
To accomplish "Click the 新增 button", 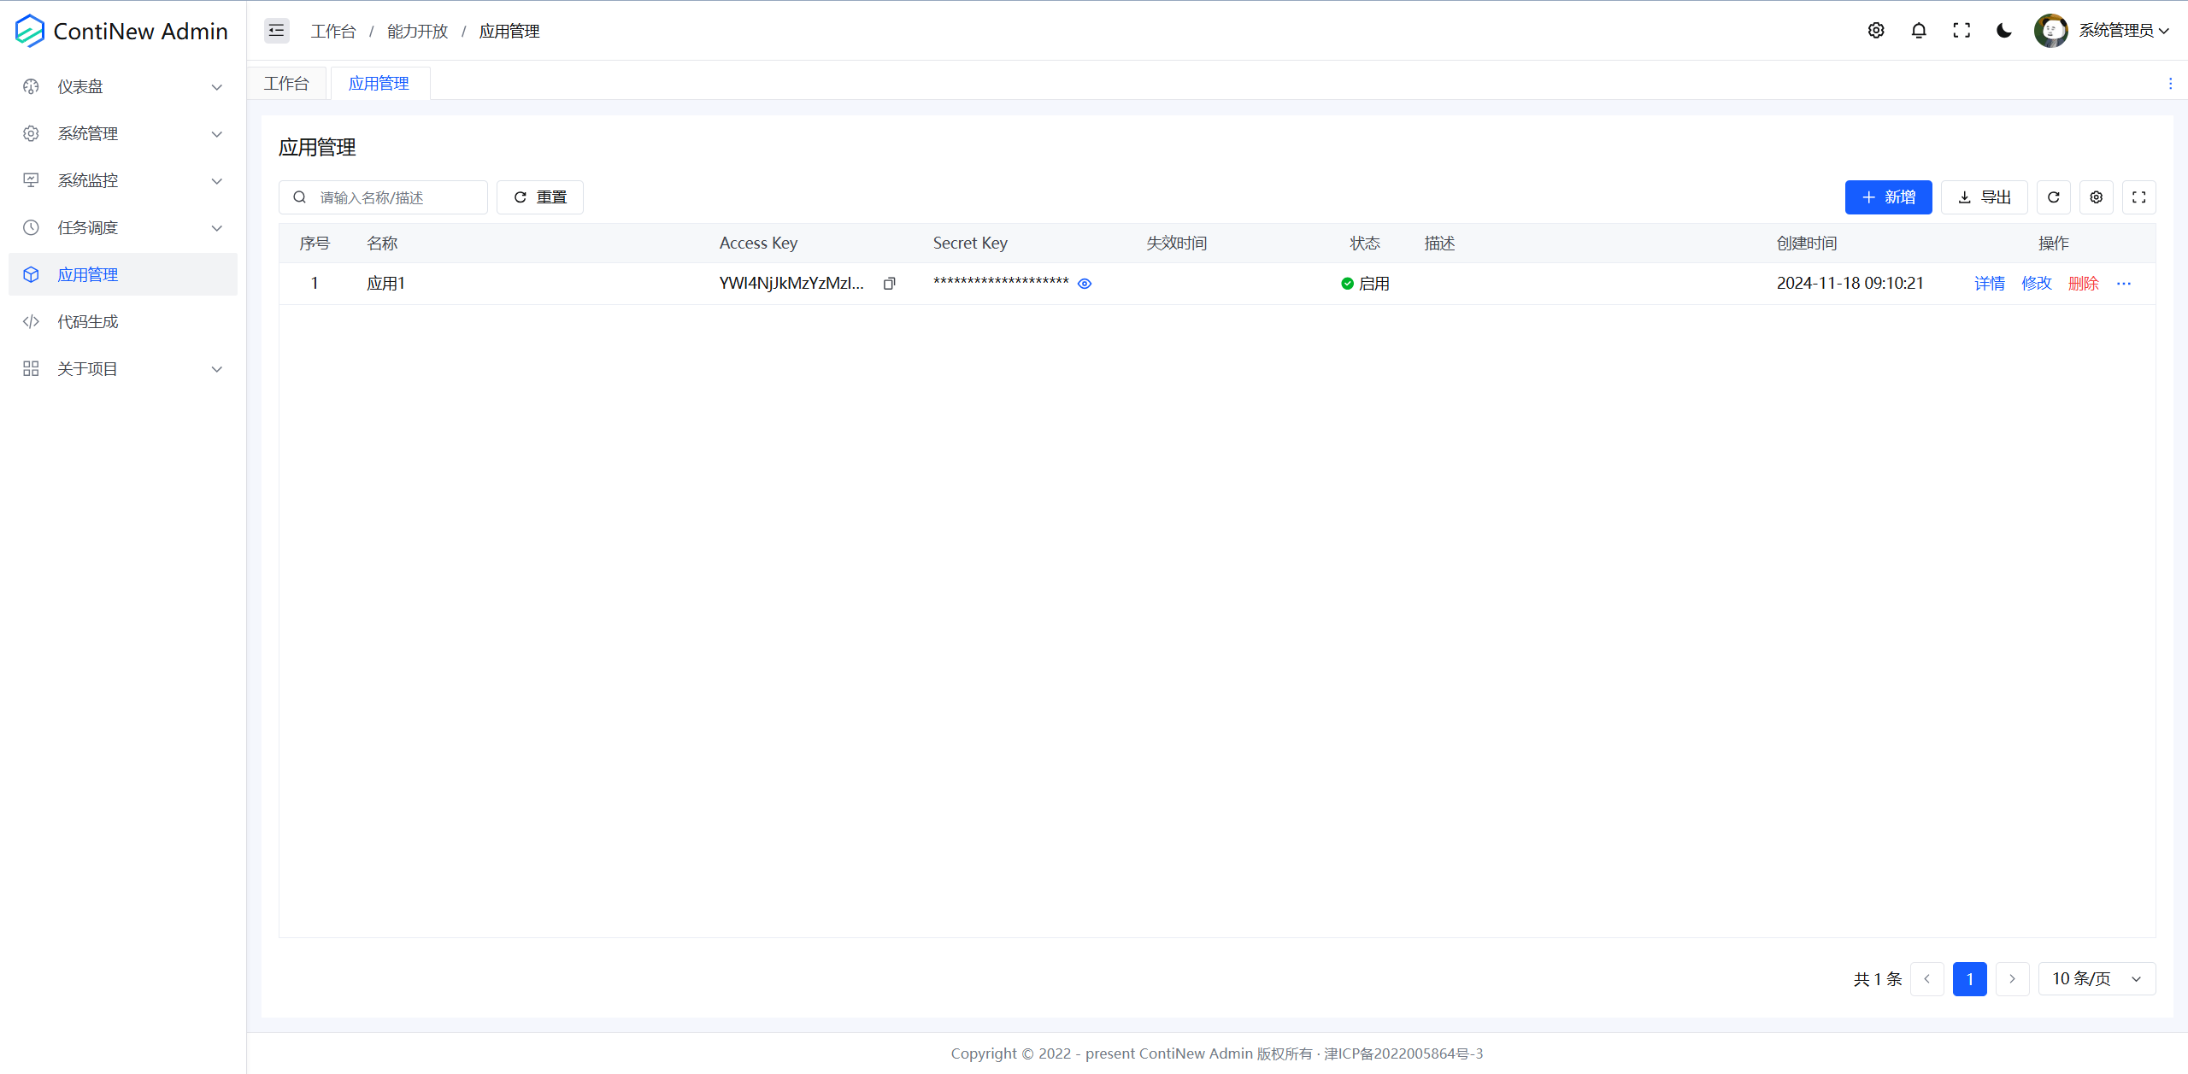I will [x=1887, y=197].
